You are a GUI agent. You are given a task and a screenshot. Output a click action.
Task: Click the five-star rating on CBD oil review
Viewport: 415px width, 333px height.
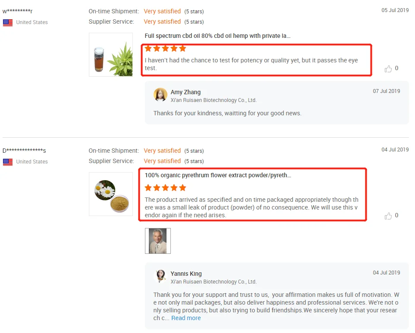click(x=165, y=48)
